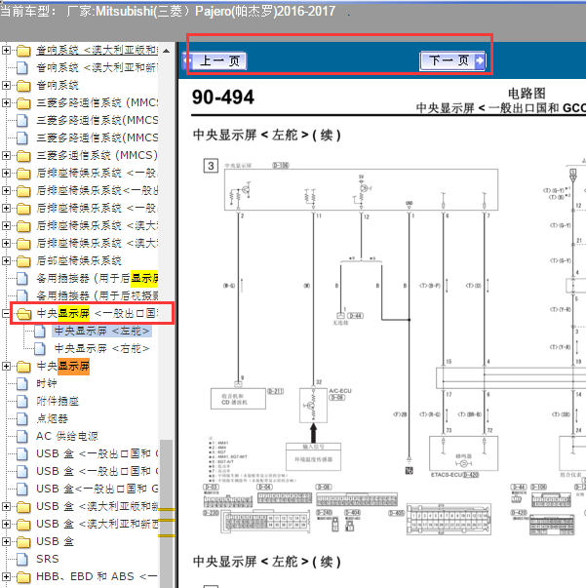Image resolution: width=586 pixels, height=588 pixels.
Task: Click folder icon of 音响系统 <澳大利亚版和
Action: (23, 51)
